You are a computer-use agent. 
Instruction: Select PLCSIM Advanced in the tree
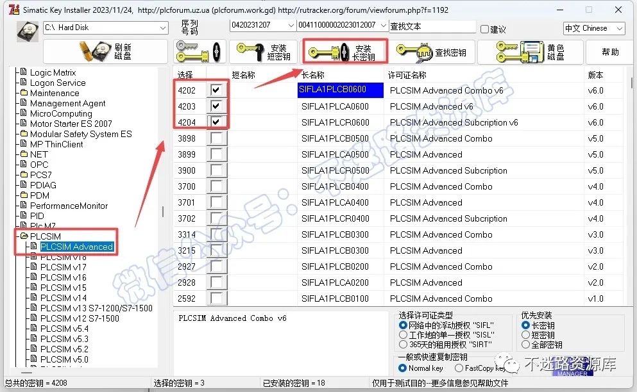tap(76, 247)
